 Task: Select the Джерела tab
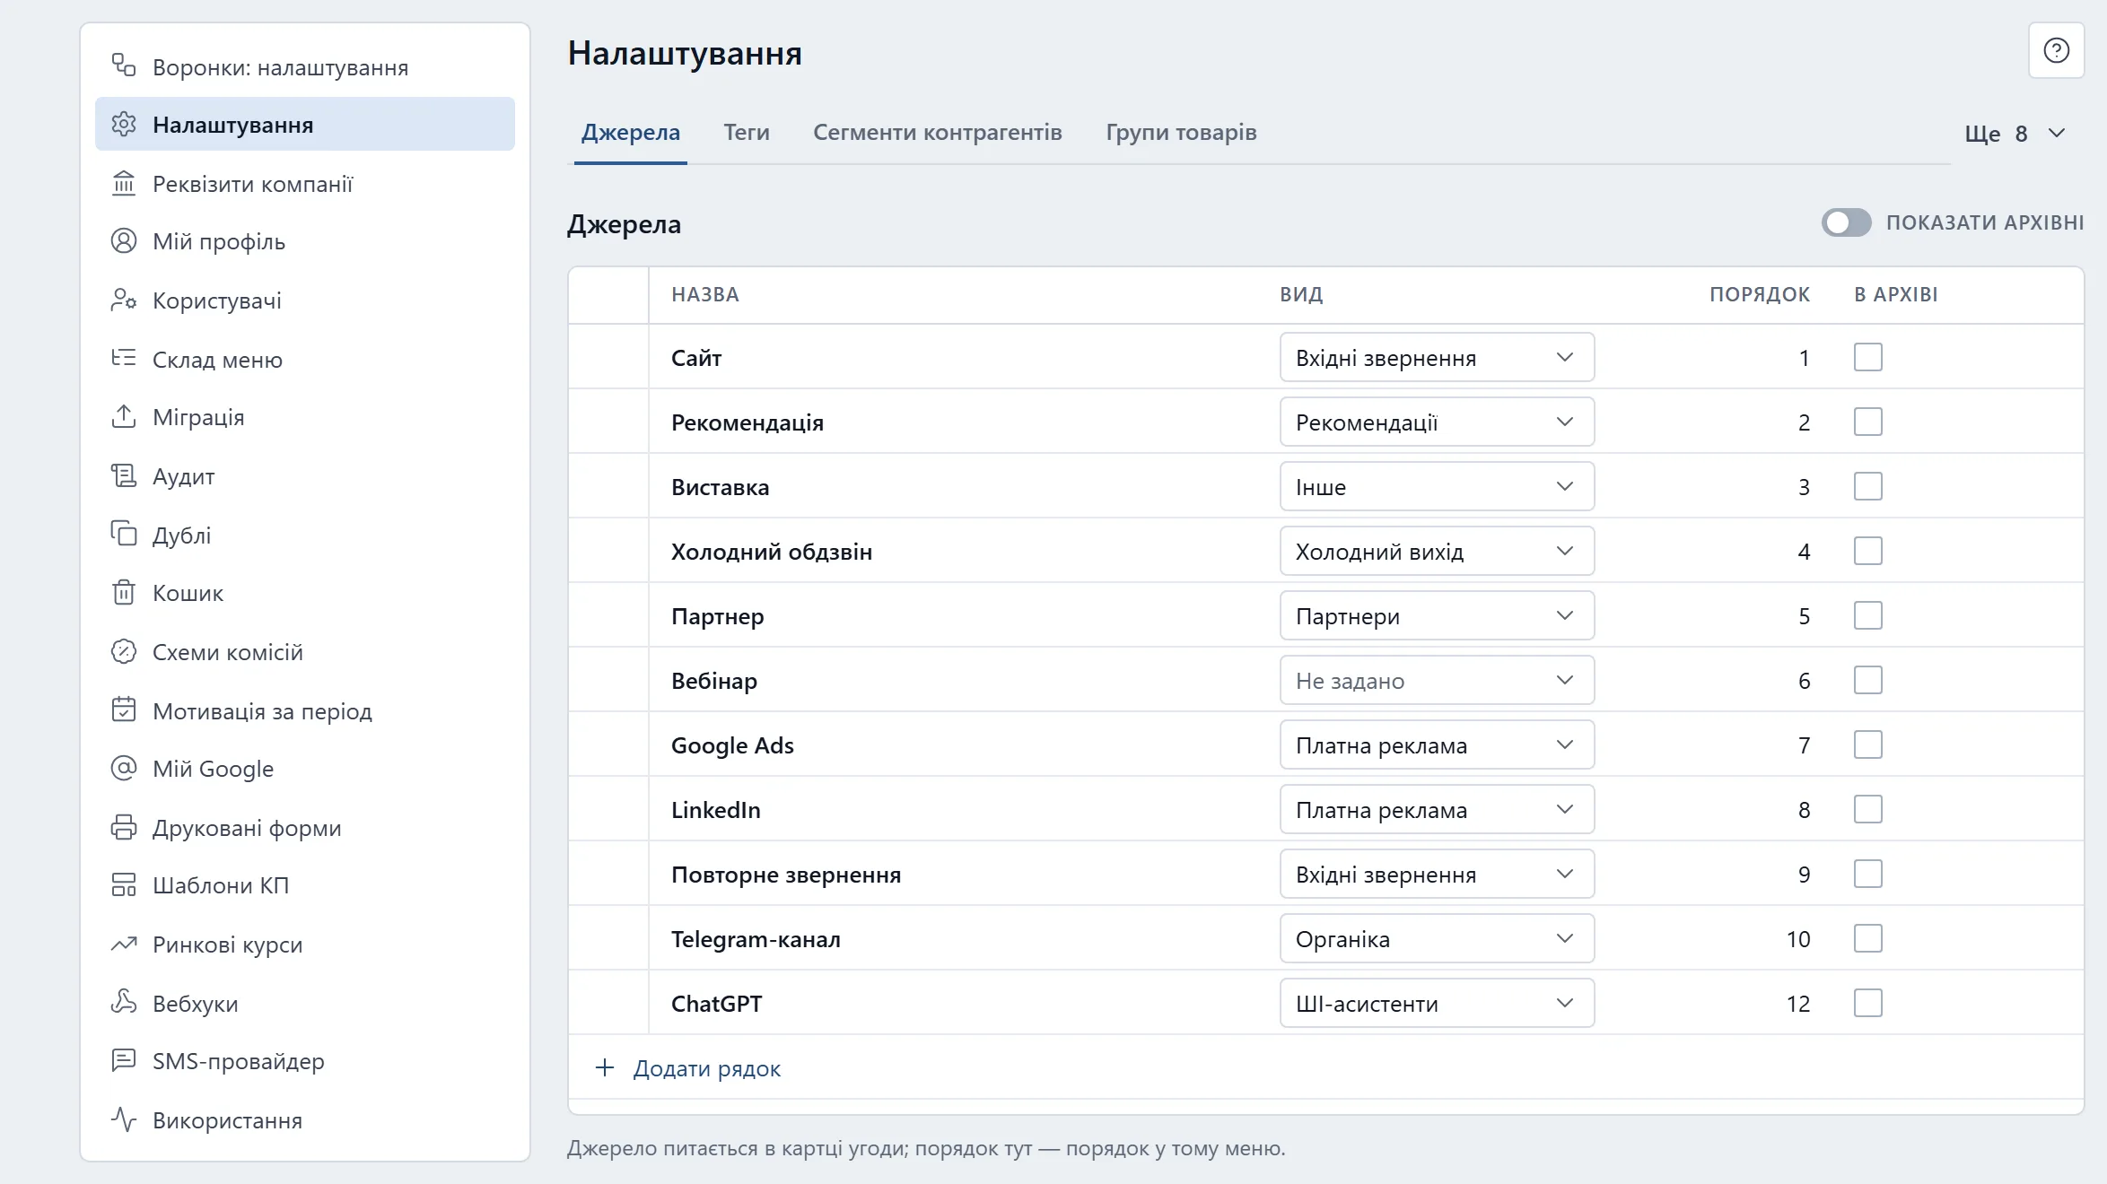[630, 133]
